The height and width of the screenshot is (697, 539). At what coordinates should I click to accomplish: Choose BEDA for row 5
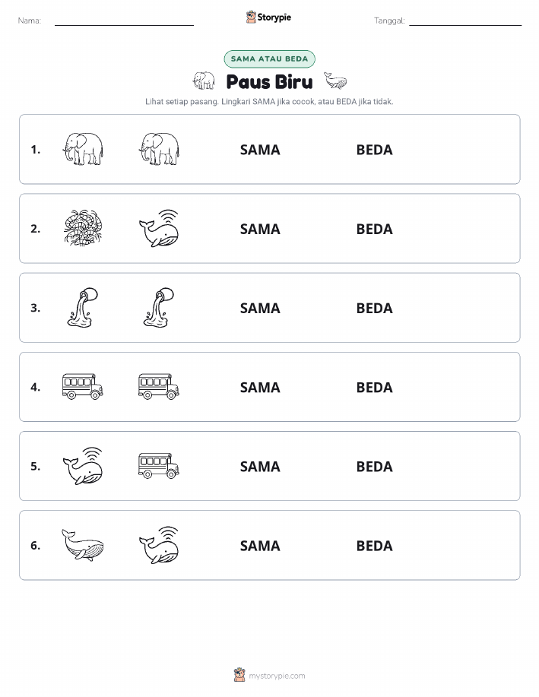tap(375, 466)
